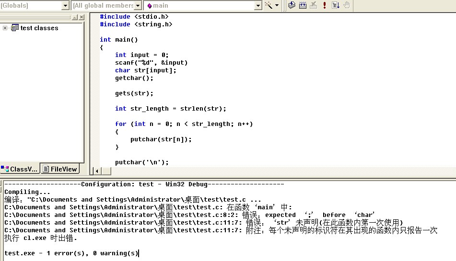Click the 'cl.exe' execution error line
456x261 pixels.
[41, 238]
